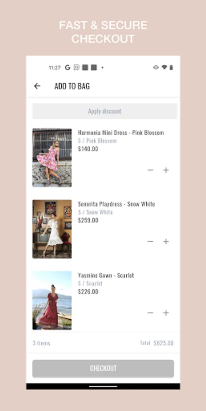Click the Checkout button
This screenshot has height=411, width=206.
click(103, 368)
